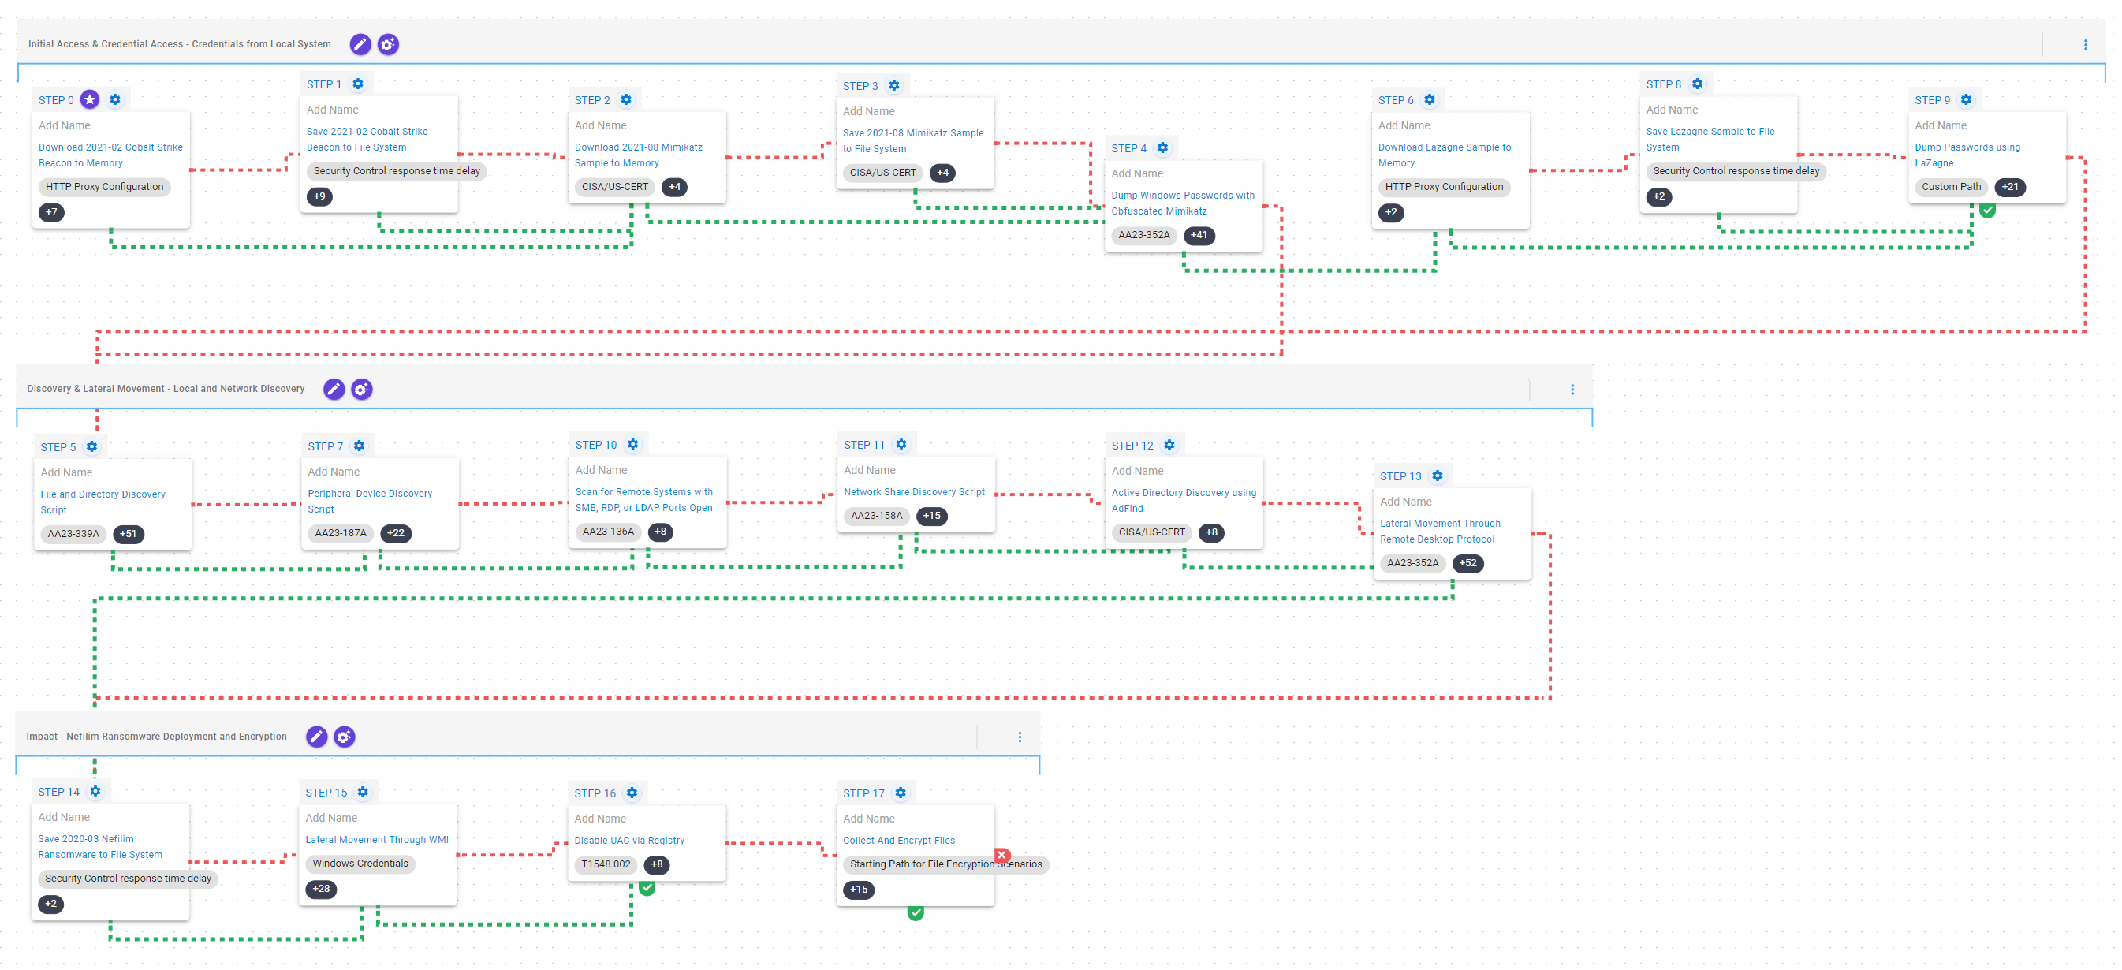Screen dimensions: 2122x970
Task: Open Step 13 gear settings
Action: [1438, 476]
